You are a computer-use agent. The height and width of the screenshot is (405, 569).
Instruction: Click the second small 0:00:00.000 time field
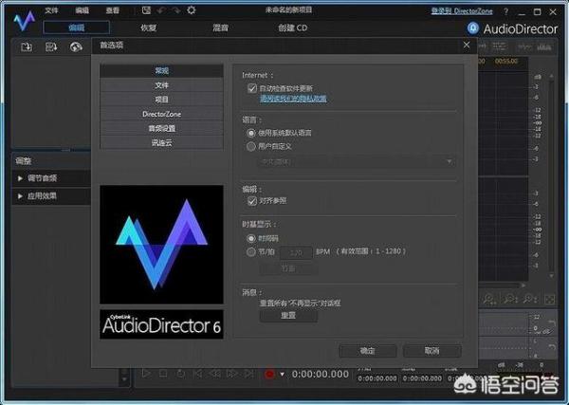click(x=422, y=378)
